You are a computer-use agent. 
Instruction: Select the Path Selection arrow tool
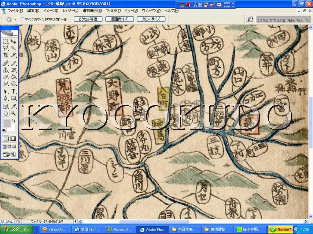pyautogui.click(x=6, y=91)
